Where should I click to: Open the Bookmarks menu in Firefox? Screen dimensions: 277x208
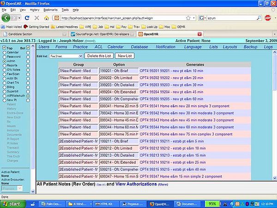pyautogui.click(x=51, y=9)
